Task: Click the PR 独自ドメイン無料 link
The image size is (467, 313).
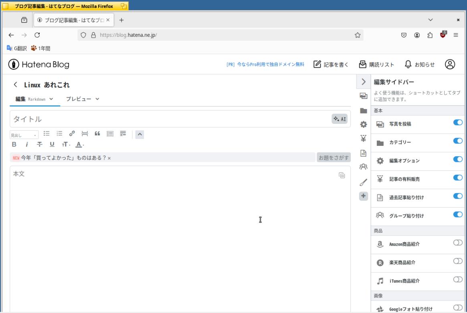Action: pos(265,65)
